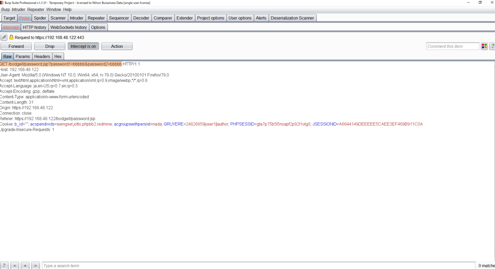Viewport: 495px width, 269px height.
Task: Click the Upgrade-Insecure-Requests: 1 line
Action: pos(27,129)
